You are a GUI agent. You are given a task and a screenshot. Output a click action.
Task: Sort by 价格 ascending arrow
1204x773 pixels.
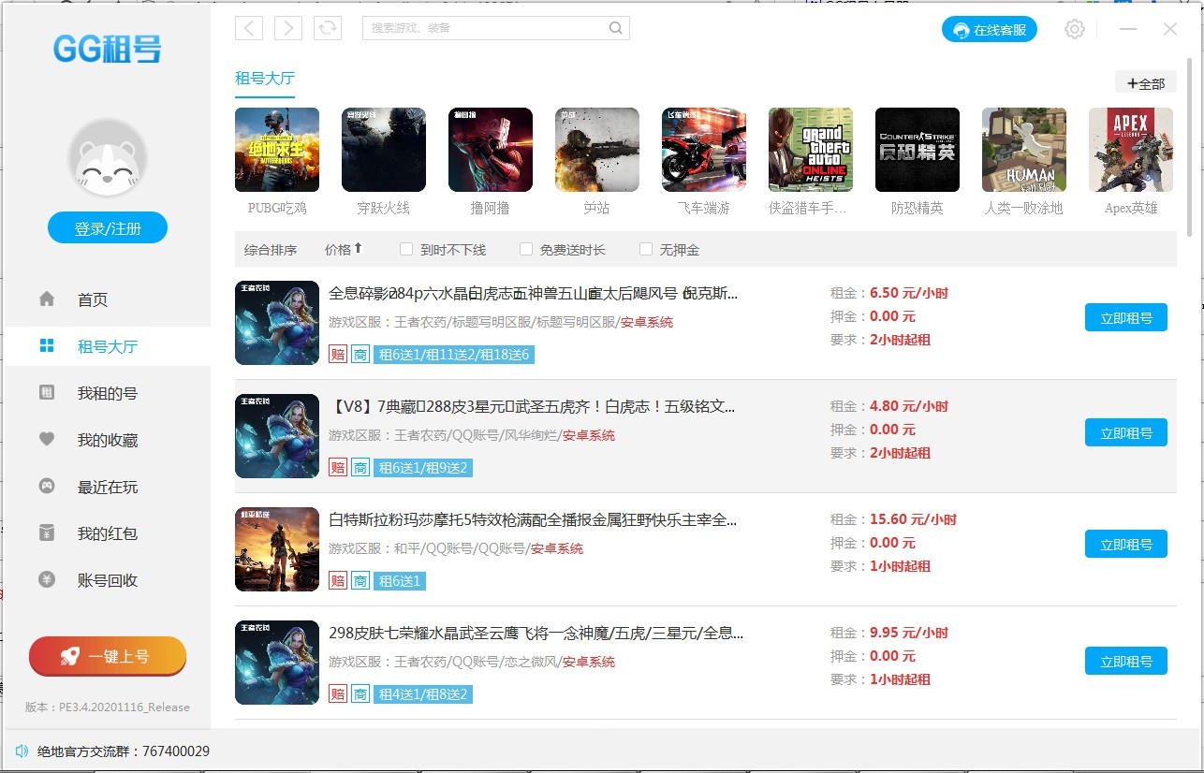coord(358,248)
